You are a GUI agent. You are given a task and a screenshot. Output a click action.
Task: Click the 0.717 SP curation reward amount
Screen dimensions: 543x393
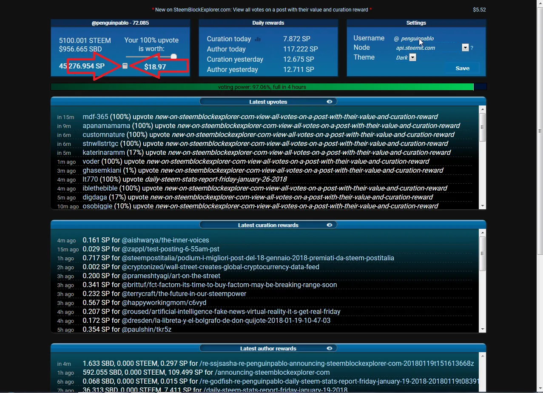[96, 258]
